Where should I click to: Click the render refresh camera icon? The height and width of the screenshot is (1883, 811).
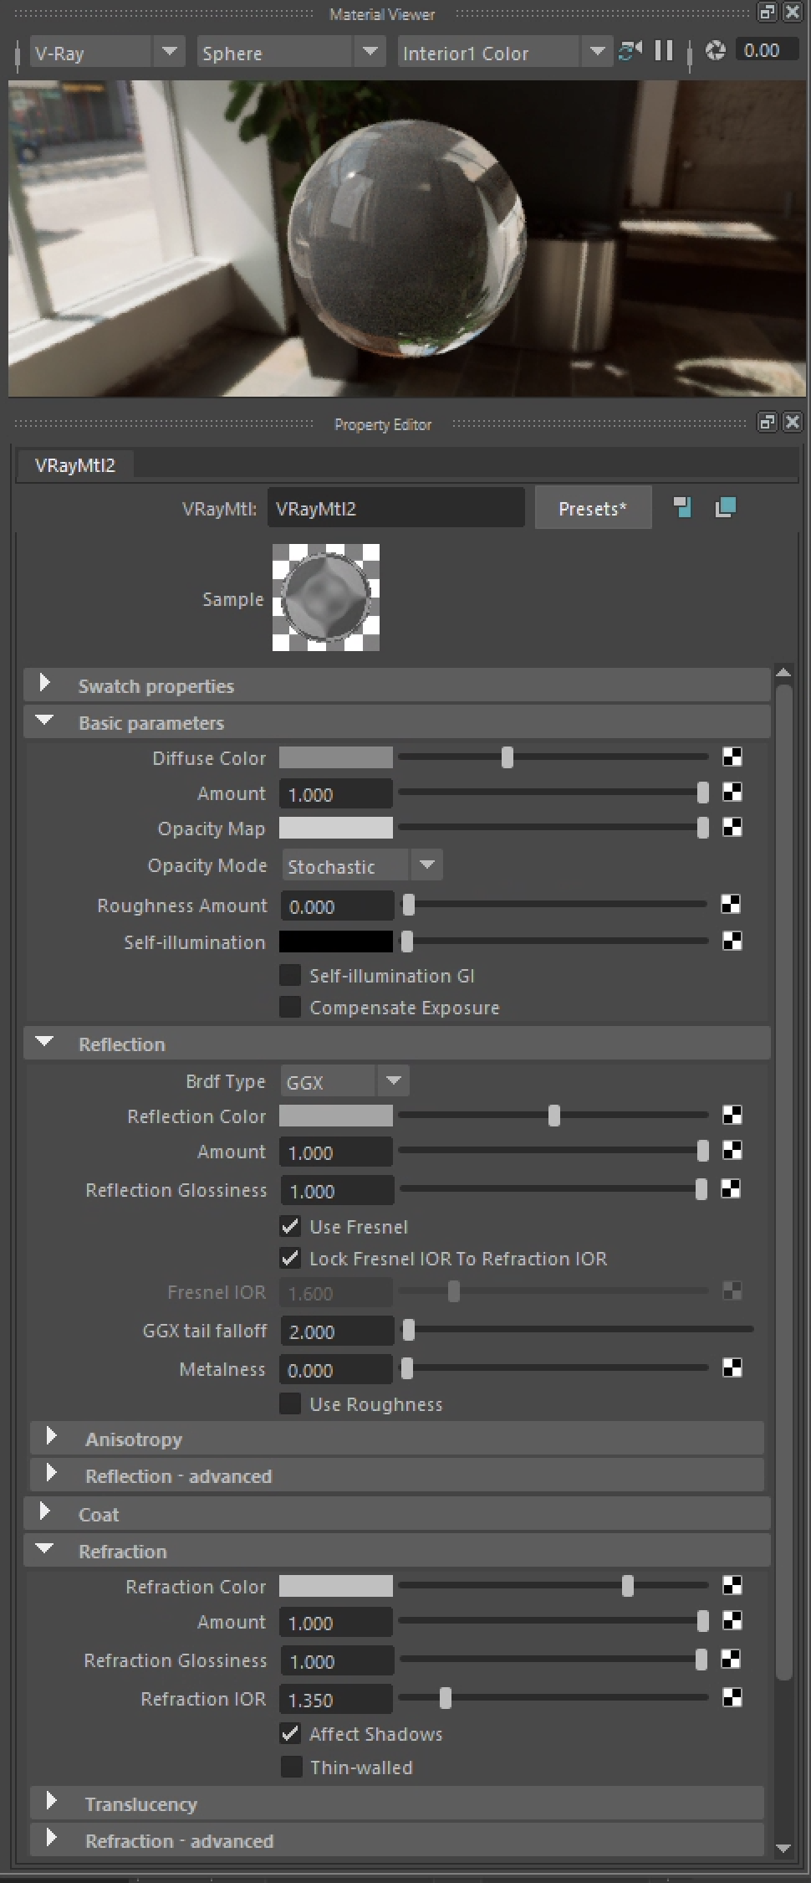(x=630, y=51)
